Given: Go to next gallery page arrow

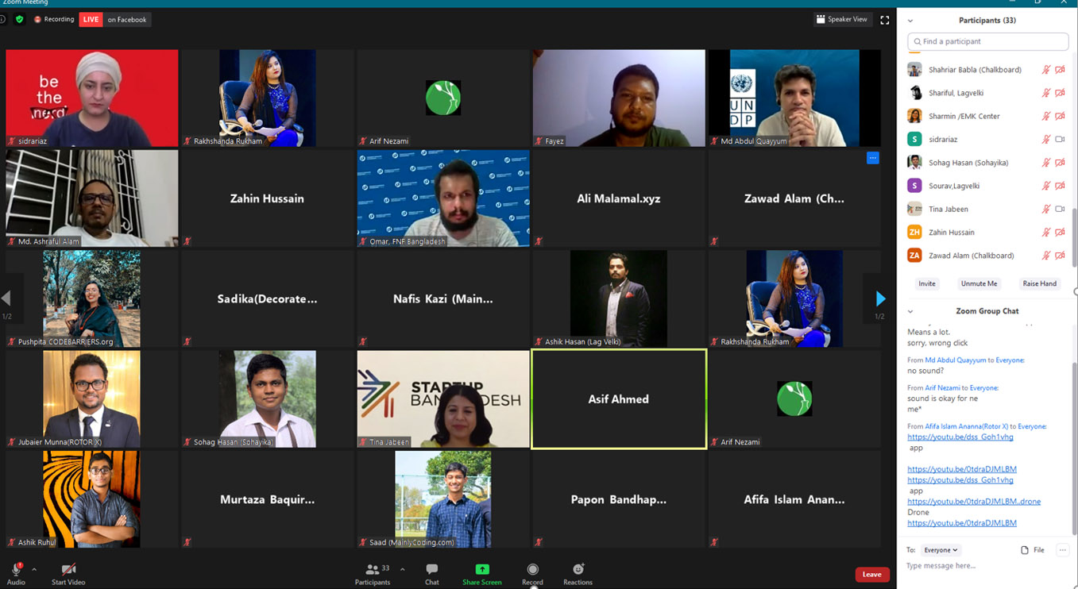Looking at the screenshot, I should (879, 298).
